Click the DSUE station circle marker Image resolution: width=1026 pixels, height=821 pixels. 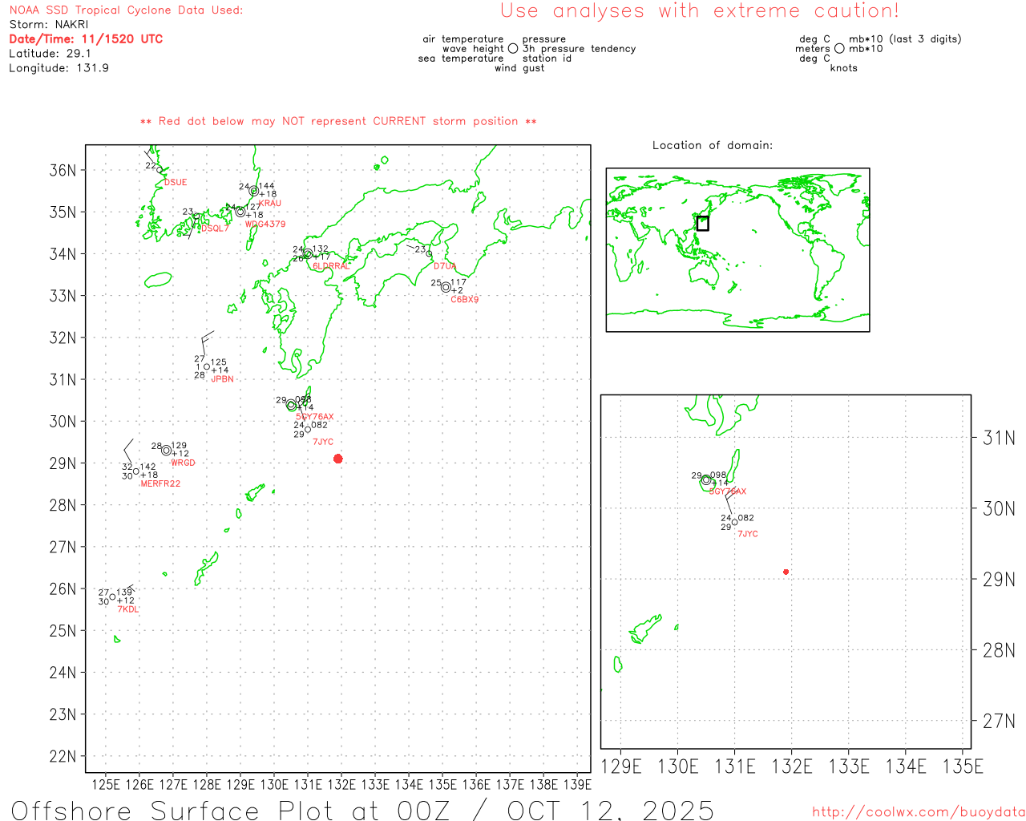point(160,170)
